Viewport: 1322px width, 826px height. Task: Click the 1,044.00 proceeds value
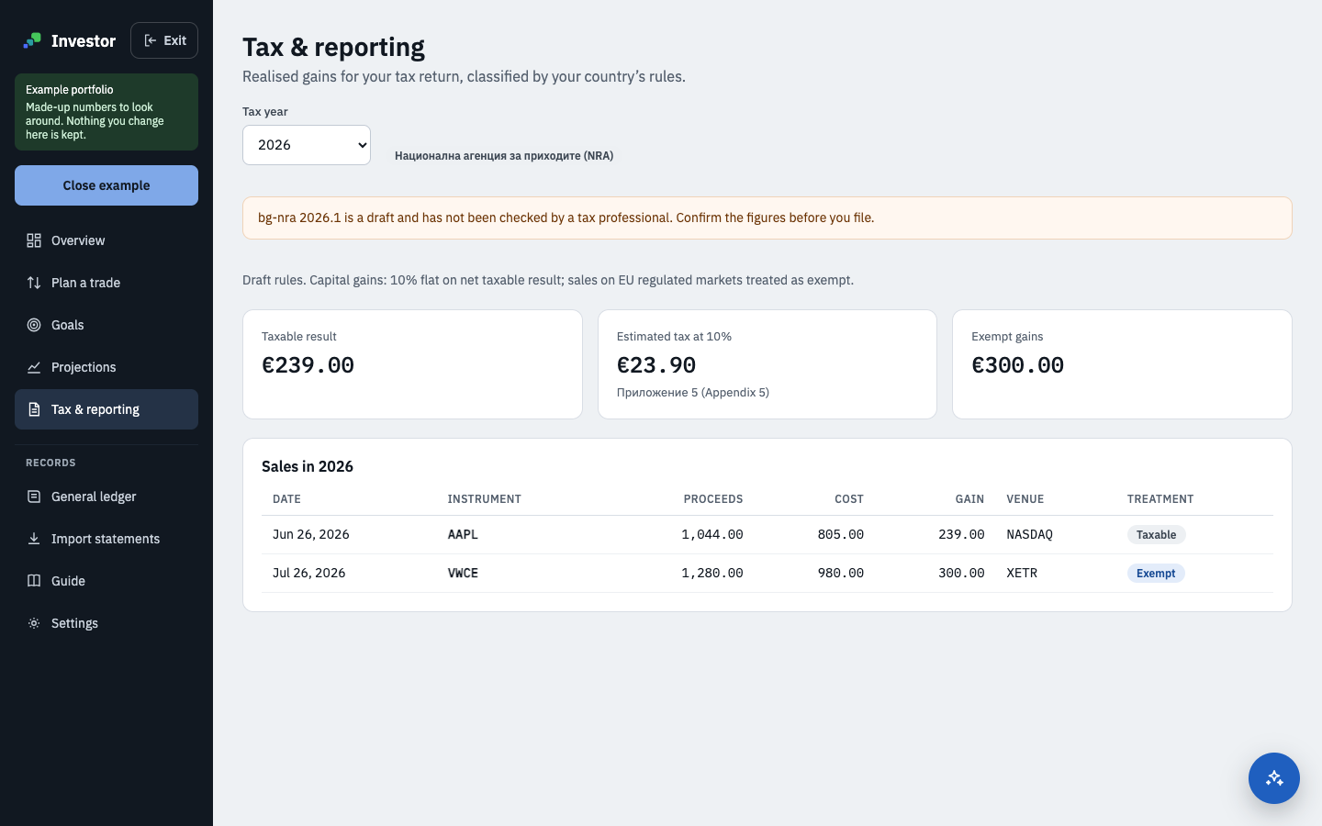(x=712, y=534)
